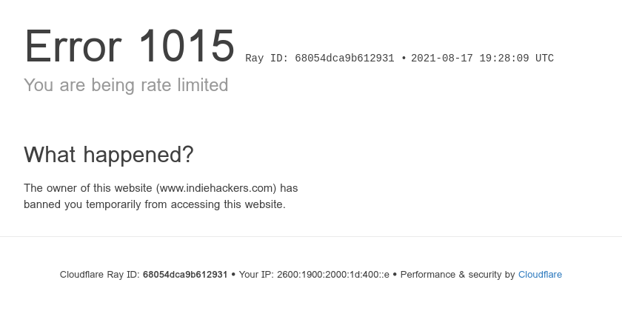
Task: Click the 'Your IP' address in footer
Action: click(333, 275)
